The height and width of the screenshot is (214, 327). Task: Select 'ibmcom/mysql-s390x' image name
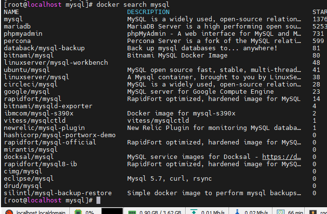[x=39, y=113]
